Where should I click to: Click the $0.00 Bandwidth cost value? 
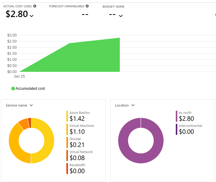pyautogui.click(x=77, y=171)
